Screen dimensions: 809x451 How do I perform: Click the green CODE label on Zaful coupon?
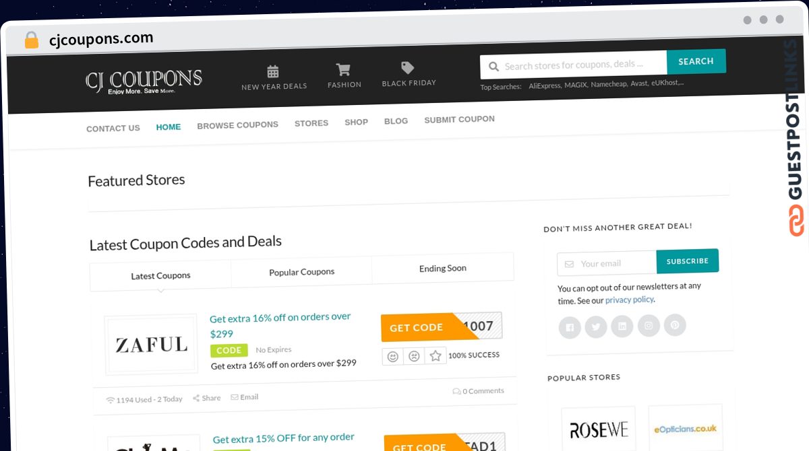click(229, 351)
